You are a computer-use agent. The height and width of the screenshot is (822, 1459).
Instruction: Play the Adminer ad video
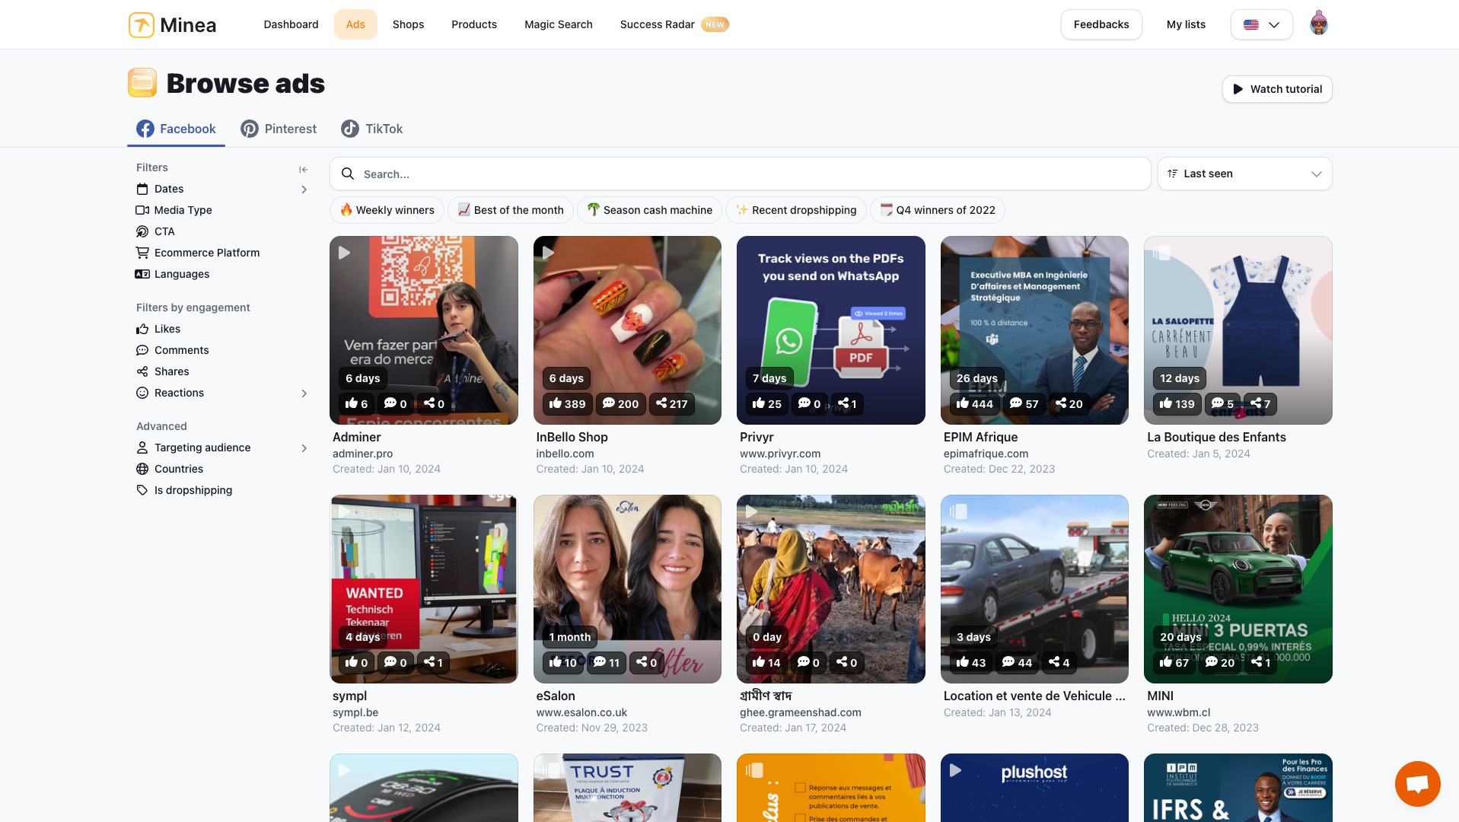(345, 253)
